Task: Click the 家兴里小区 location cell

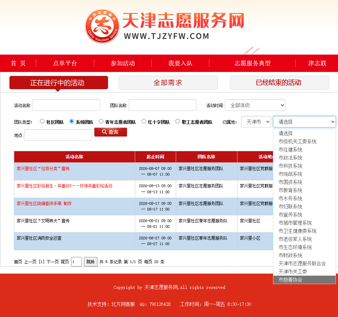Action: click(250, 238)
